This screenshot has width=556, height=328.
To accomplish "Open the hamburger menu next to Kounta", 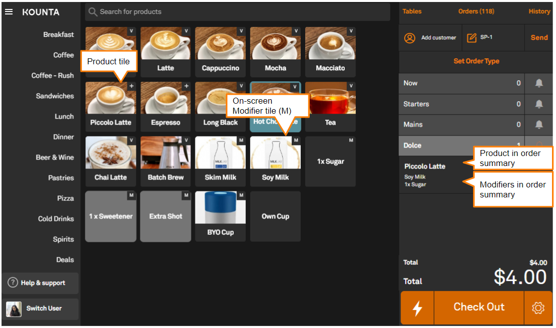I will tap(8, 11).
